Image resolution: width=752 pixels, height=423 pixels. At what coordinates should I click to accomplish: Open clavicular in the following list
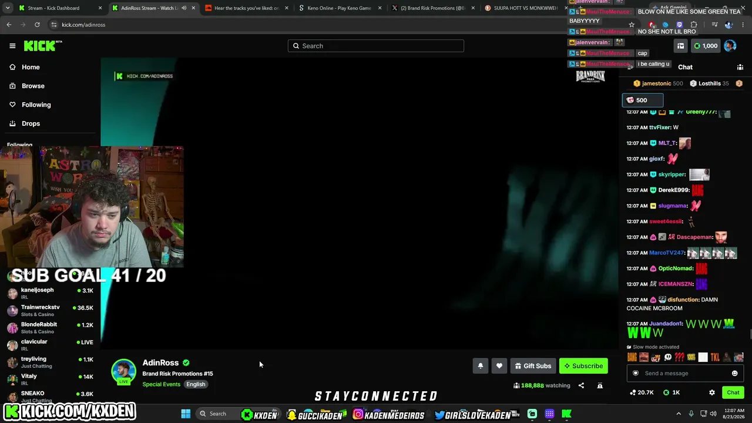pos(50,344)
